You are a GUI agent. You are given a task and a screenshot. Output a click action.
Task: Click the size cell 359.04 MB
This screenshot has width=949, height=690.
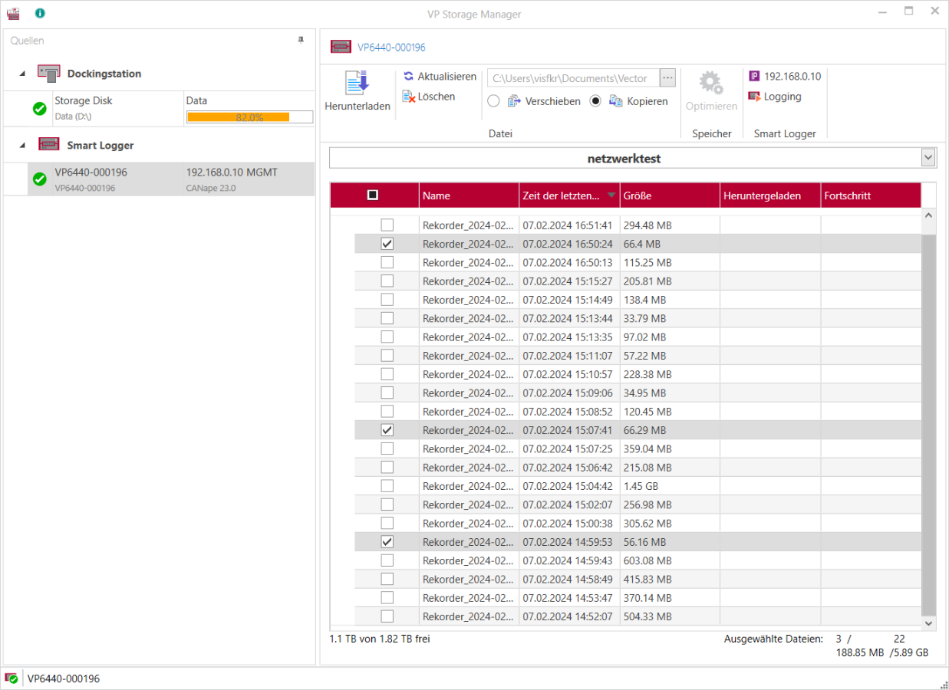click(x=647, y=449)
